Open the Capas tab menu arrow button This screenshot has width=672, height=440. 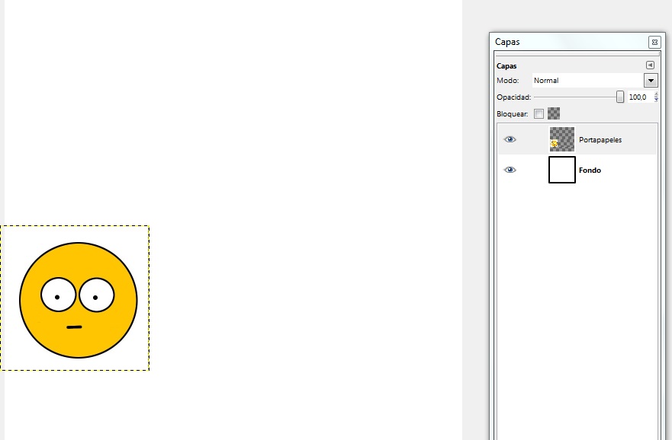tap(650, 65)
